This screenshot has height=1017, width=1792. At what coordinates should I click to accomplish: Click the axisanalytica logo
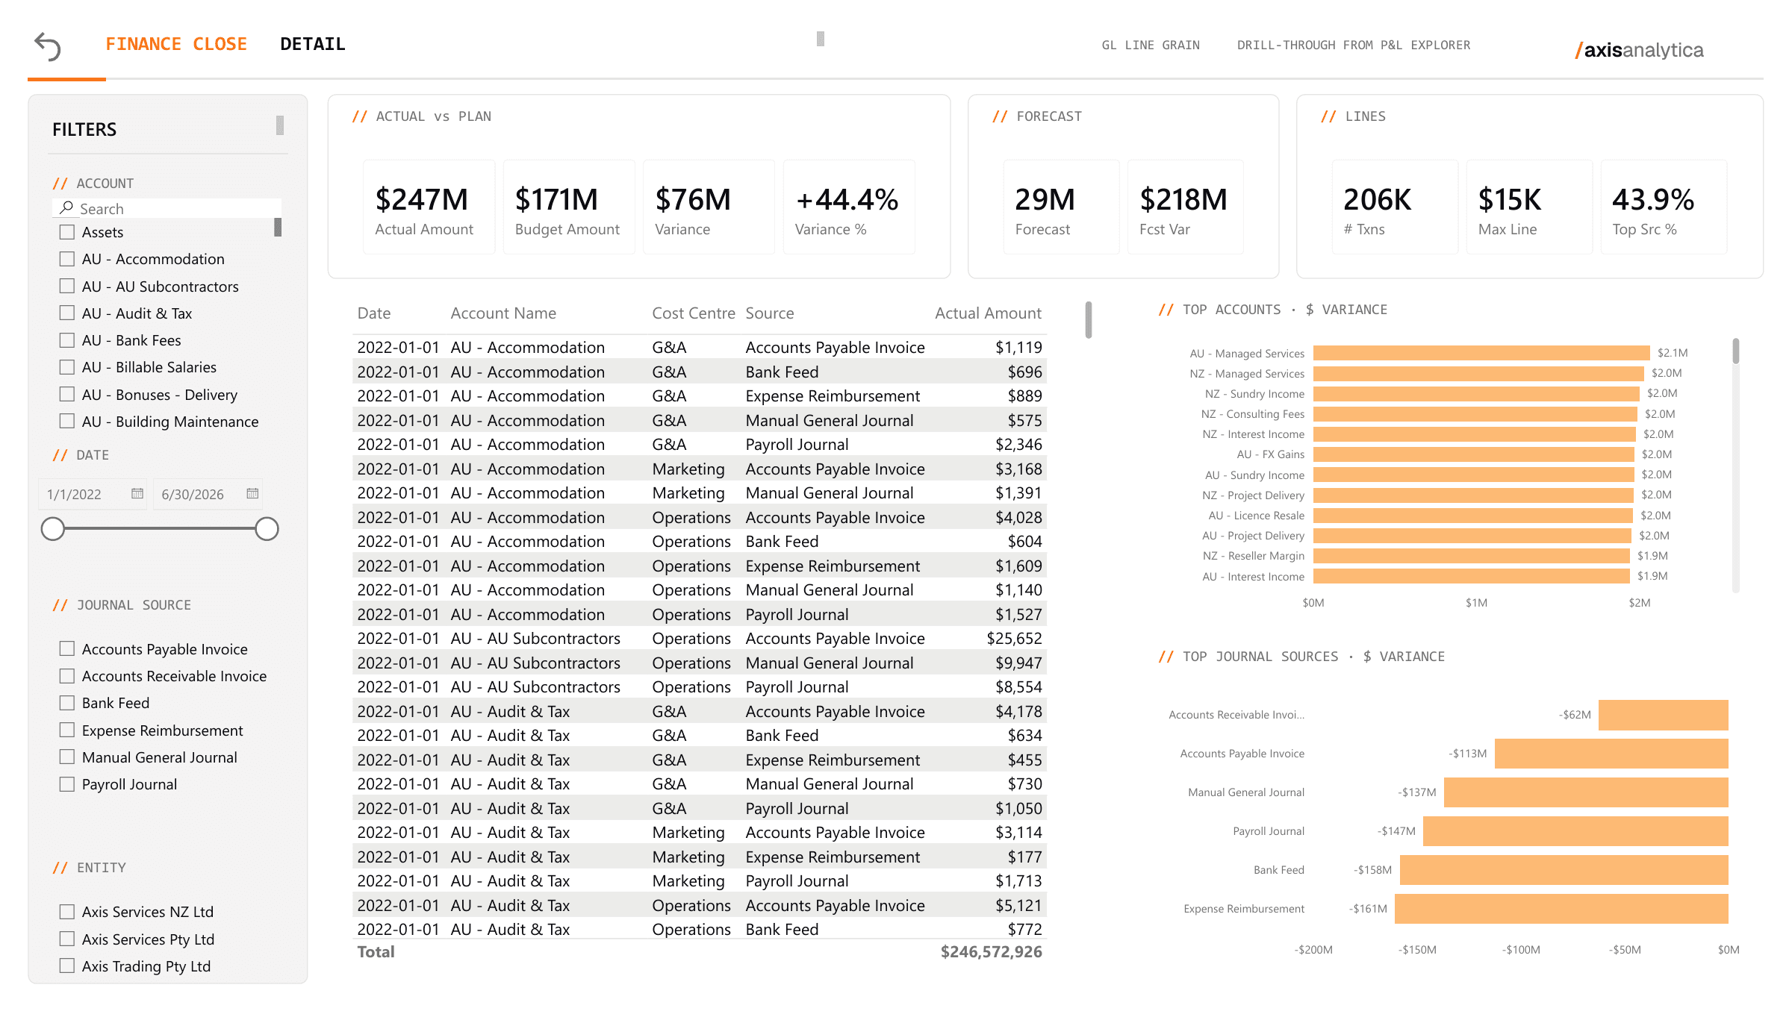(x=1640, y=50)
